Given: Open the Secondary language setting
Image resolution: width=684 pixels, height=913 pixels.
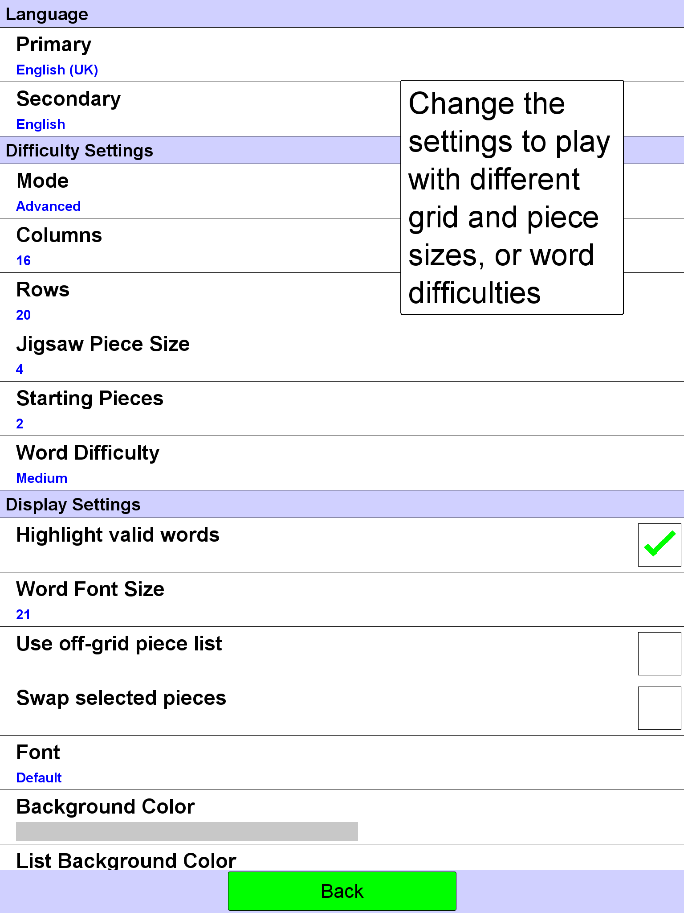Looking at the screenshot, I should pos(200,109).
